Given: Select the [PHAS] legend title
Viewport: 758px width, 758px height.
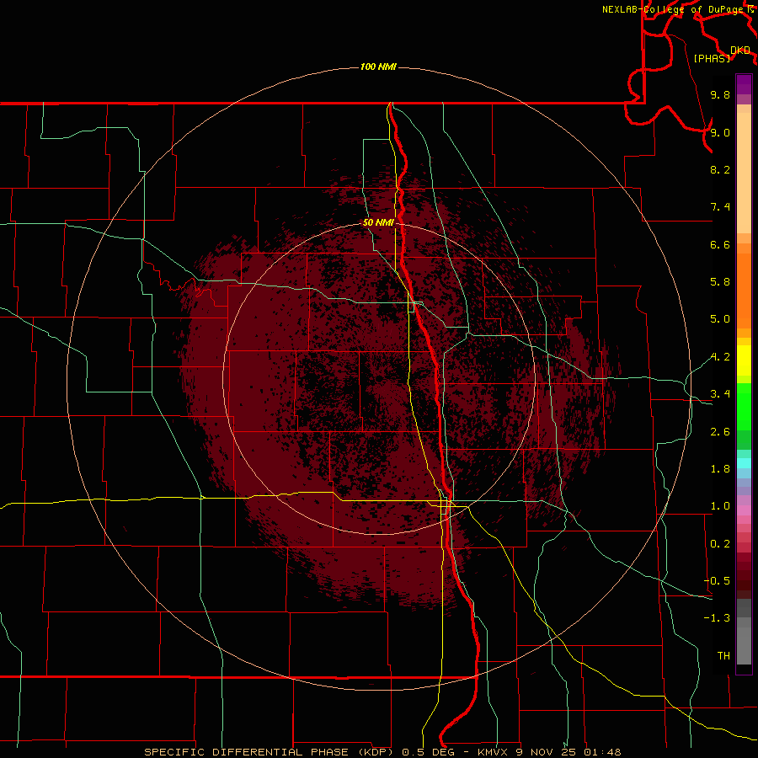Looking at the screenshot, I should tap(712, 58).
